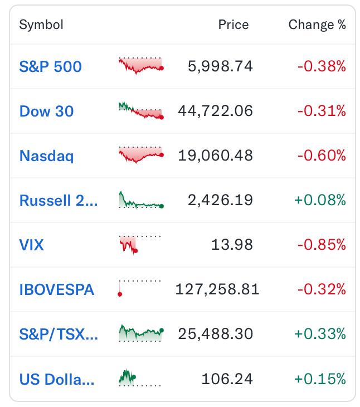
Task: Open the VIX symbol link
Action: [x=32, y=245]
